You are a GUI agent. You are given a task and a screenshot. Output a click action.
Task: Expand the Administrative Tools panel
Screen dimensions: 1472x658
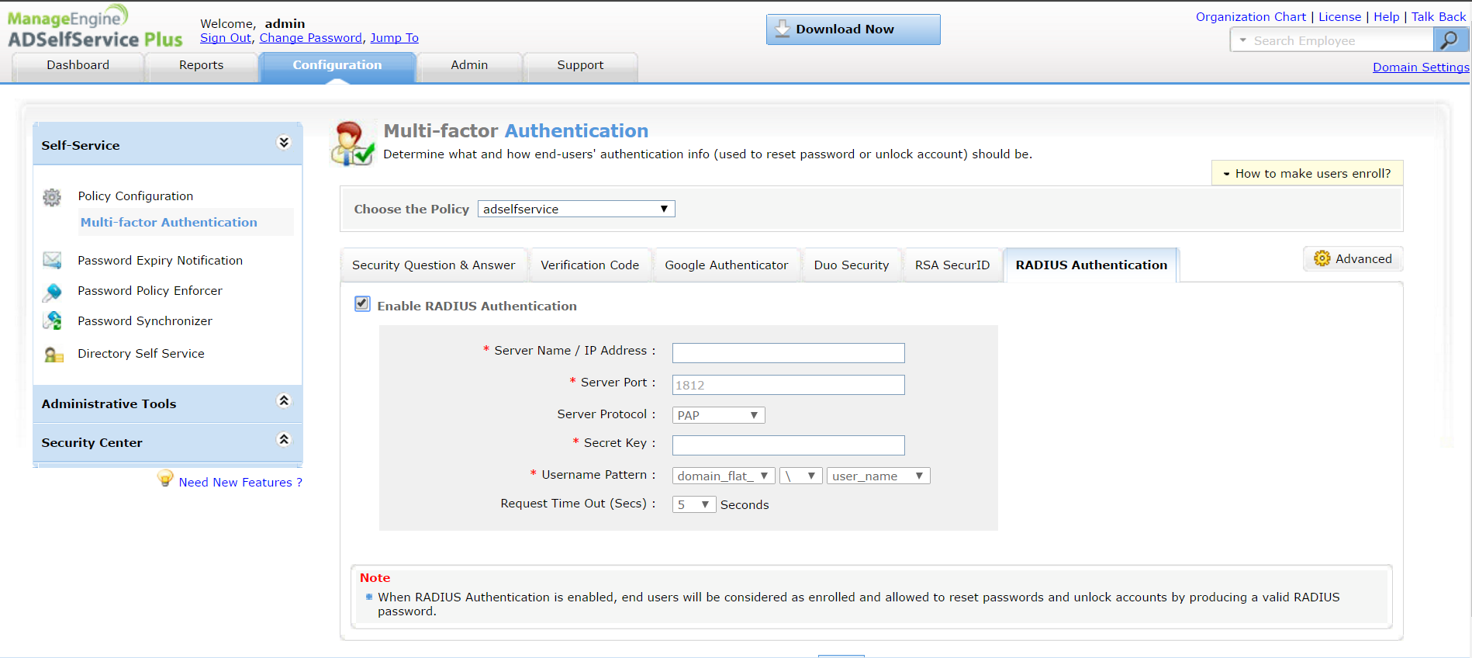click(x=284, y=400)
